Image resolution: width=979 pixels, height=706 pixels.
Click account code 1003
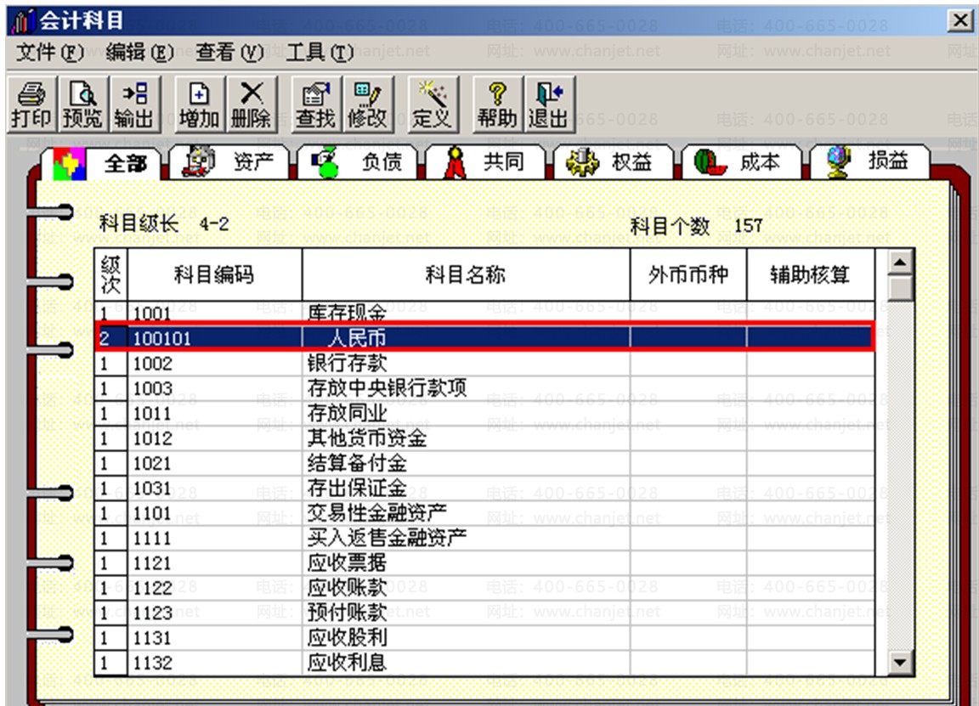(152, 388)
